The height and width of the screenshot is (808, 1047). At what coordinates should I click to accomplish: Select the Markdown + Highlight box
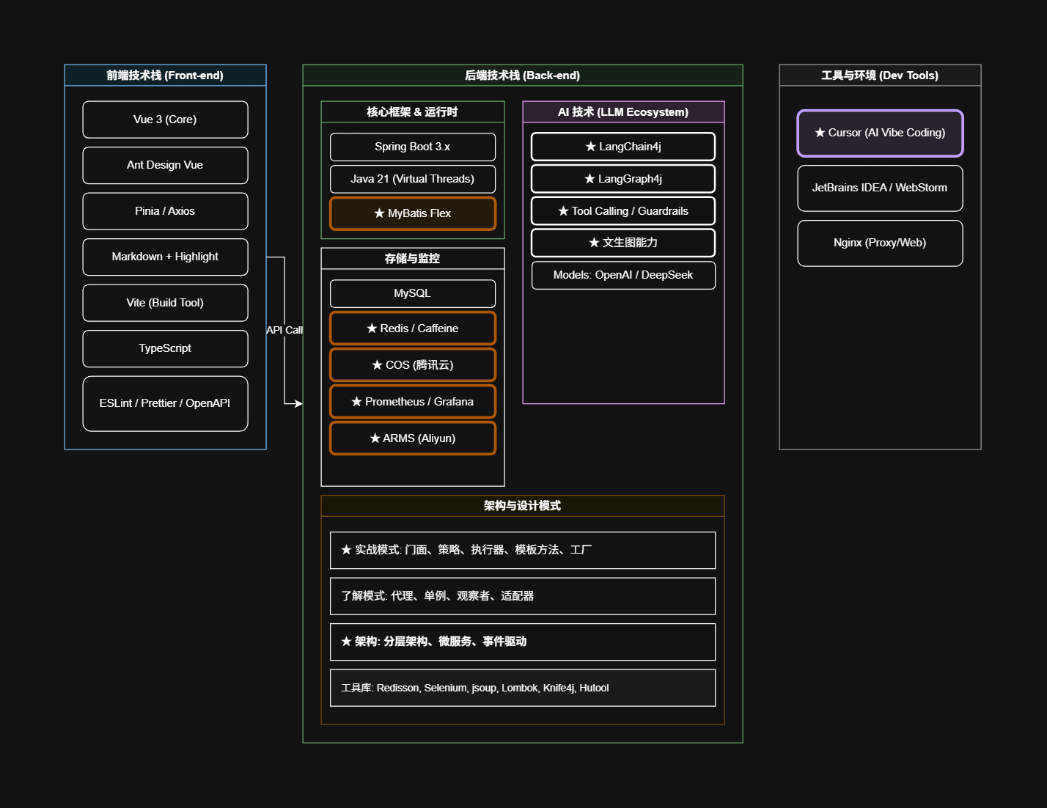click(165, 257)
